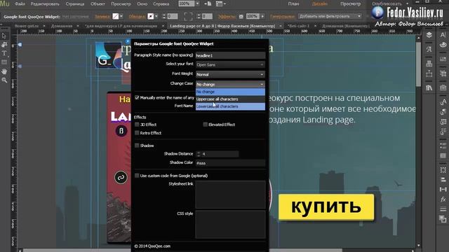Click the Stylesheet link text area
Screen dimensions: 449x252
230,195
